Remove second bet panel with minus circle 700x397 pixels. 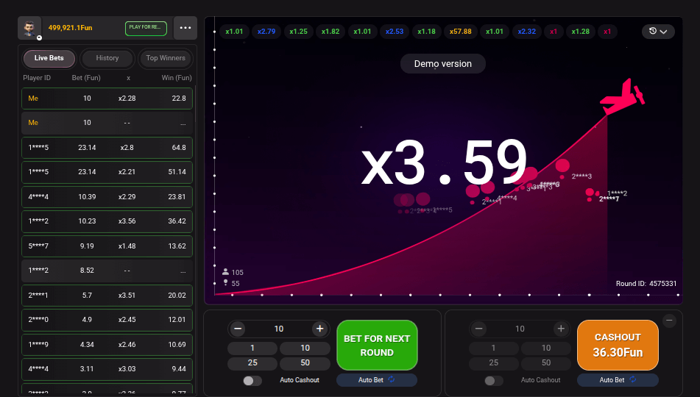click(669, 321)
